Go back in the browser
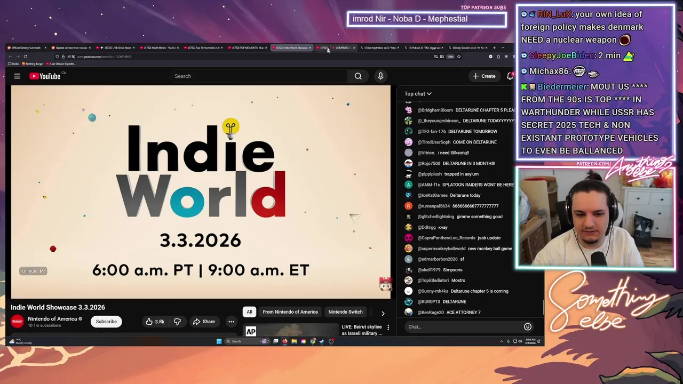 [x=10, y=57]
